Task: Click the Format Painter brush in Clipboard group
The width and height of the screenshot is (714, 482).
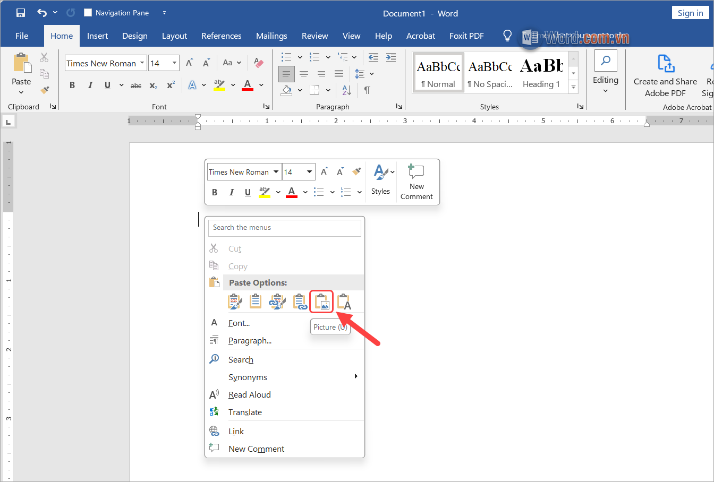Action: [45, 90]
